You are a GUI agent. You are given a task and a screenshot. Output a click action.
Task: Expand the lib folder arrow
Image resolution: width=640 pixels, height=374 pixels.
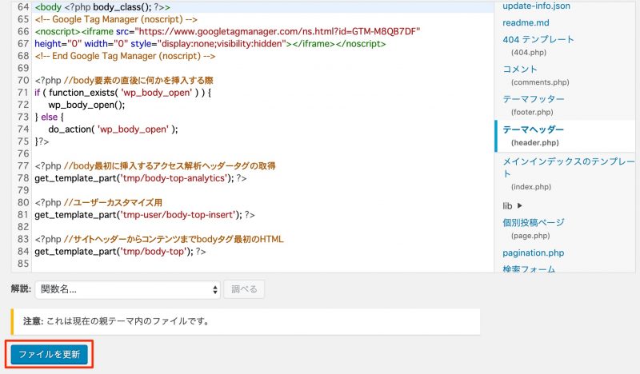519,205
